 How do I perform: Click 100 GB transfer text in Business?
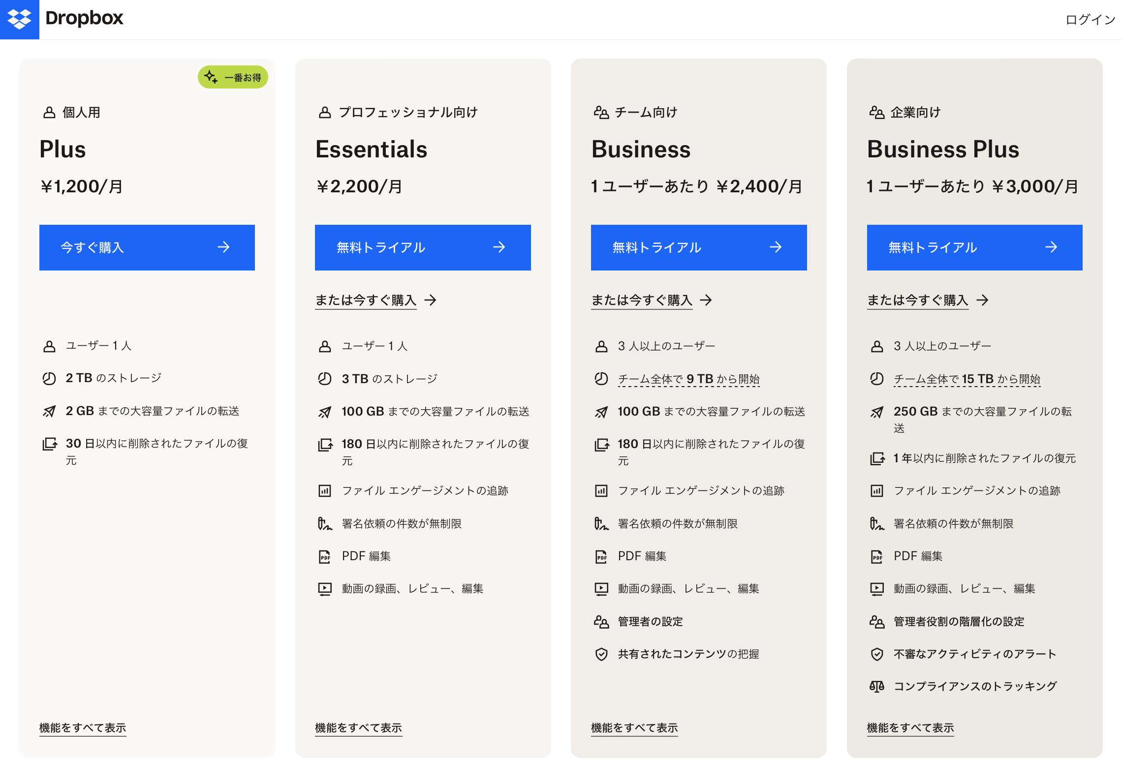[x=712, y=412]
